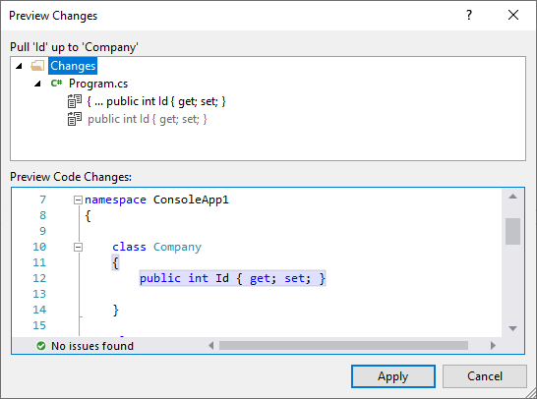Open the help question mark button
Image resolution: width=537 pixels, height=399 pixels.
click(x=469, y=15)
